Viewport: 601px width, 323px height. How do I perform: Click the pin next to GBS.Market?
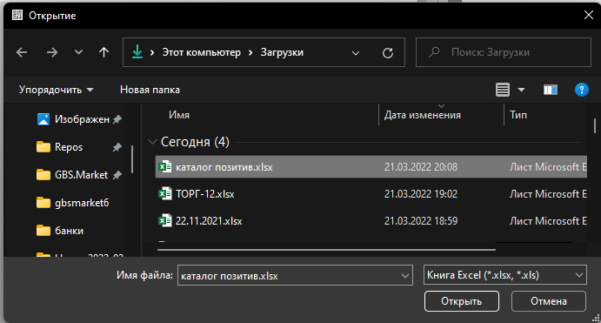[x=117, y=175]
